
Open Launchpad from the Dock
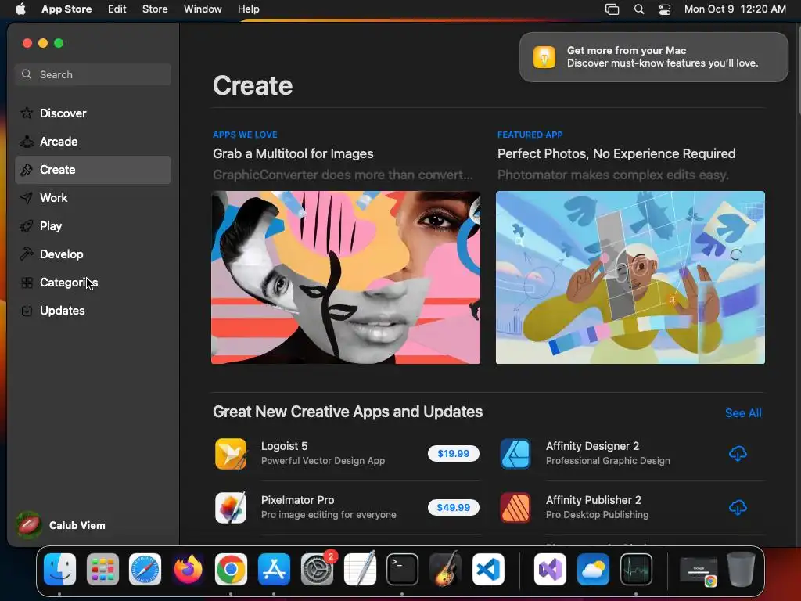pyautogui.click(x=102, y=569)
